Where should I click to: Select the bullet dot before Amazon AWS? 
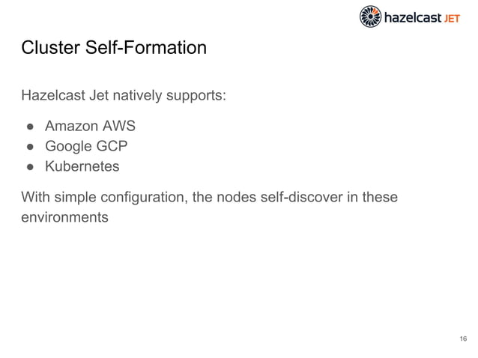(x=30, y=127)
